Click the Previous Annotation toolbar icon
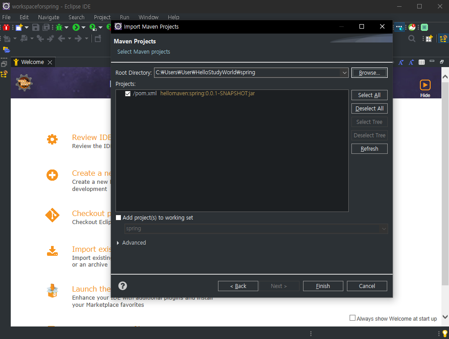The image size is (449, 339). click(x=24, y=38)
